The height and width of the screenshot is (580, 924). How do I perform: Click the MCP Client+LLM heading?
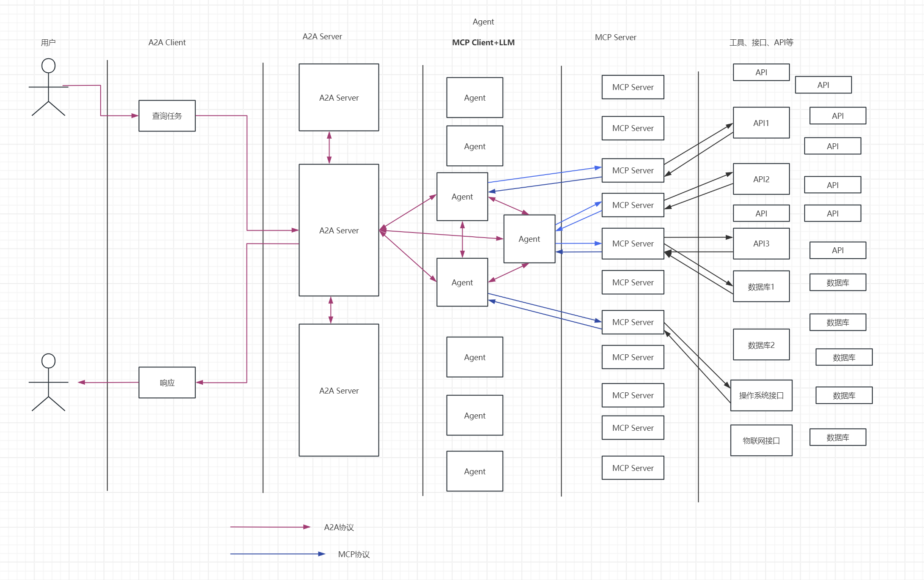tap(483, 42)
